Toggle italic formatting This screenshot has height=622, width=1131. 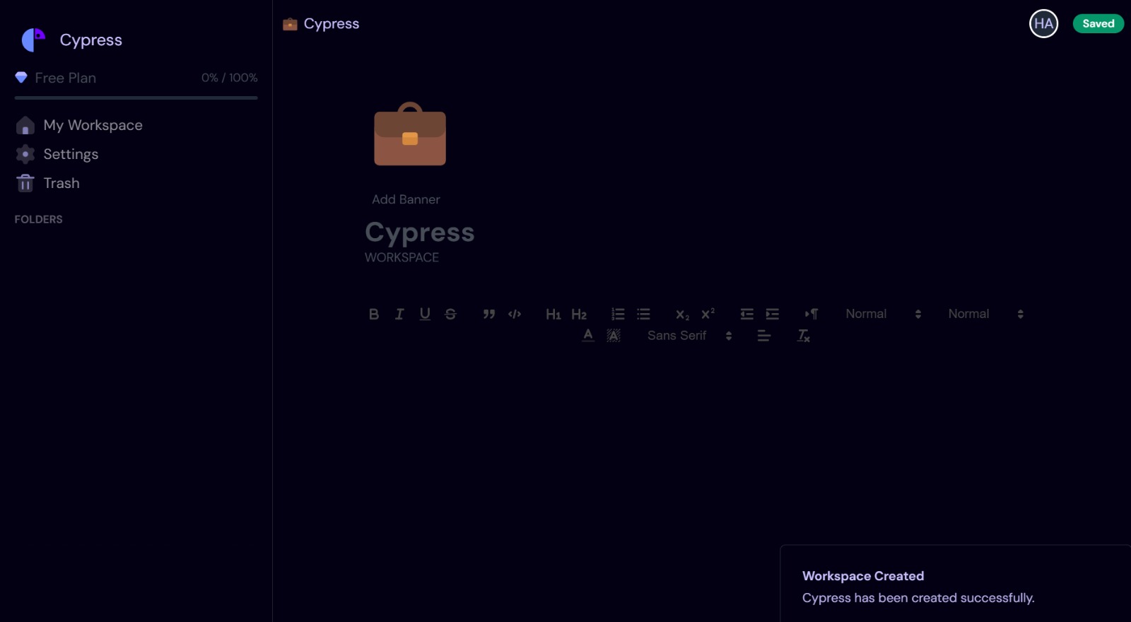[399, 314]
